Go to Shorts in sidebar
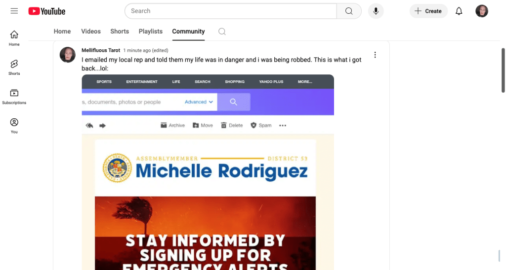This screenshot has height=270, width=506. coord(14,67)
